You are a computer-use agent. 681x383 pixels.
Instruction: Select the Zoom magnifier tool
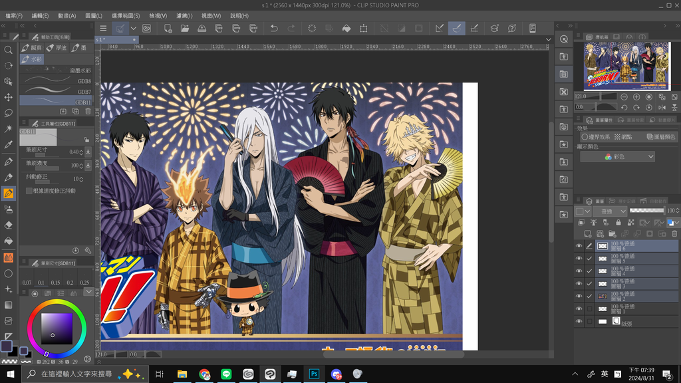click(8, 50)
